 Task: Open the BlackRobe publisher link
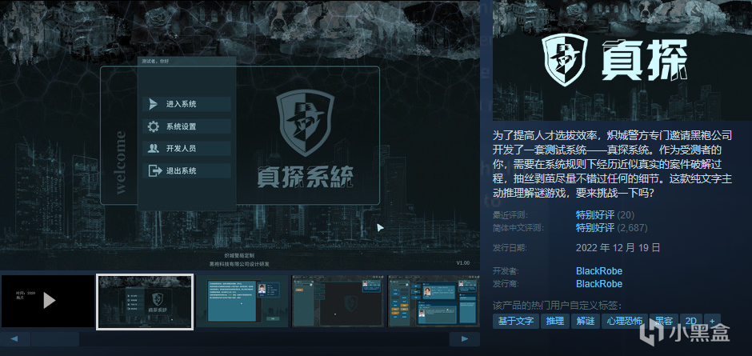pos(599,284)
